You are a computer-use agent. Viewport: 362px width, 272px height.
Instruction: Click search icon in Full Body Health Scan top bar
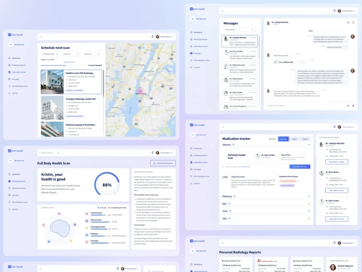[x=58, y=153]
